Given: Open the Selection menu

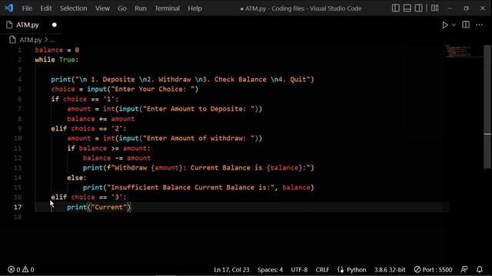Looking at the screenshot, I should pyautogui.click(x=74, y=8).
